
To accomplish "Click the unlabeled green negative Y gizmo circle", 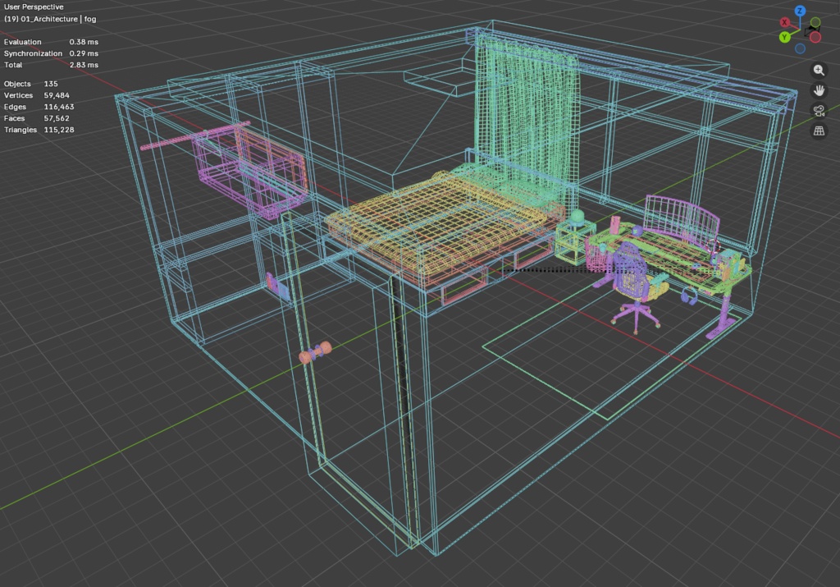I will coord(815,22).
